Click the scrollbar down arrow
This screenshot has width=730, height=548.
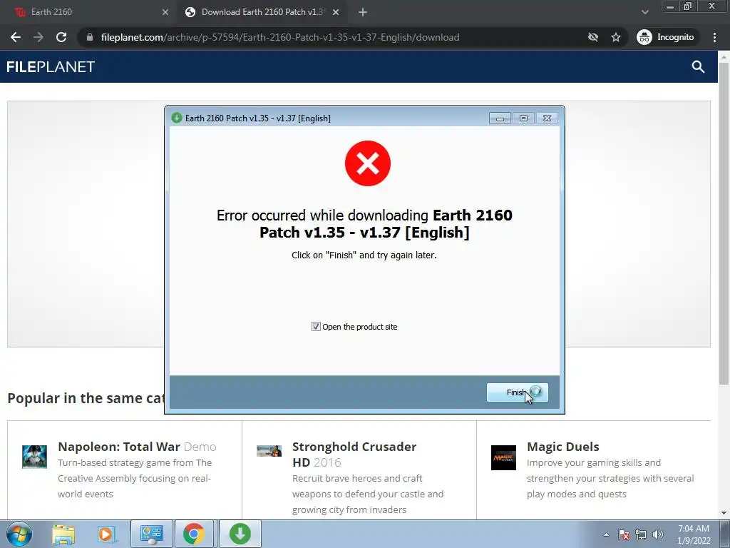[x=724, y=513]
